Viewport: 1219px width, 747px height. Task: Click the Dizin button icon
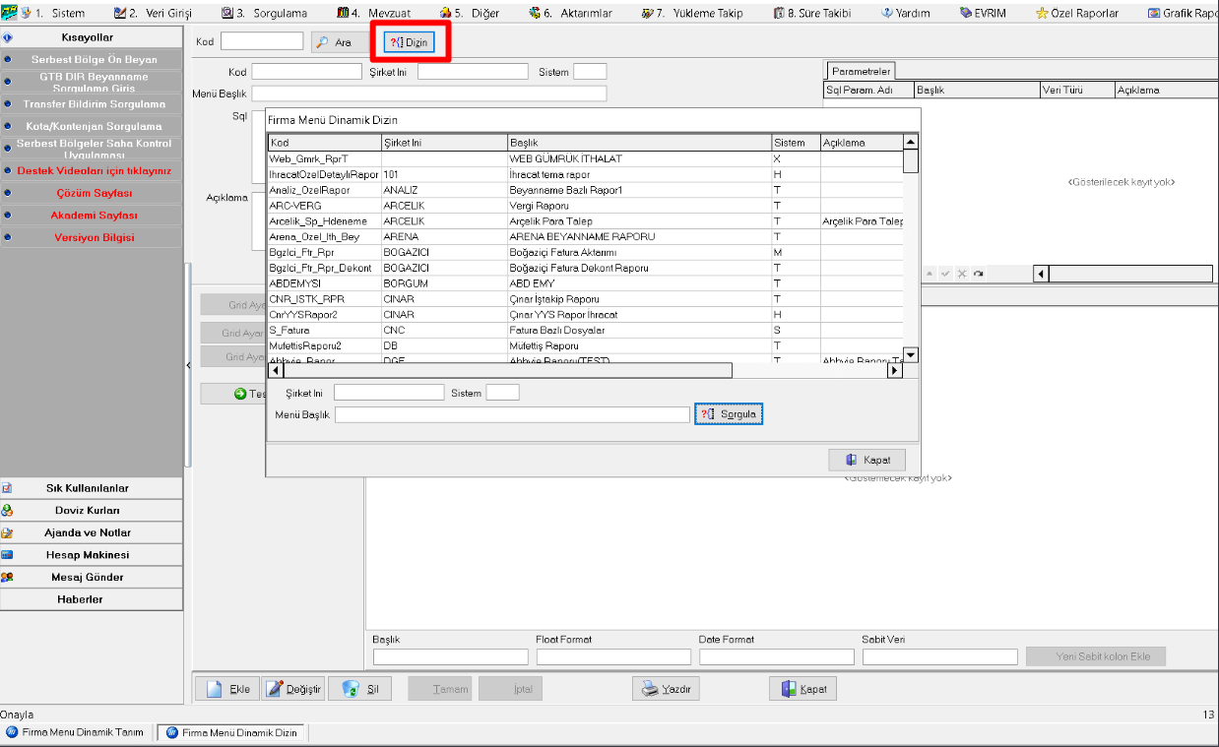[x=396, y=43]
